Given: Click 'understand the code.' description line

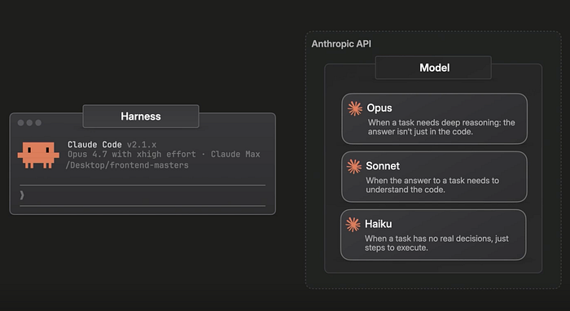Looking at the screenshot, I should click(x=406, y=190).
